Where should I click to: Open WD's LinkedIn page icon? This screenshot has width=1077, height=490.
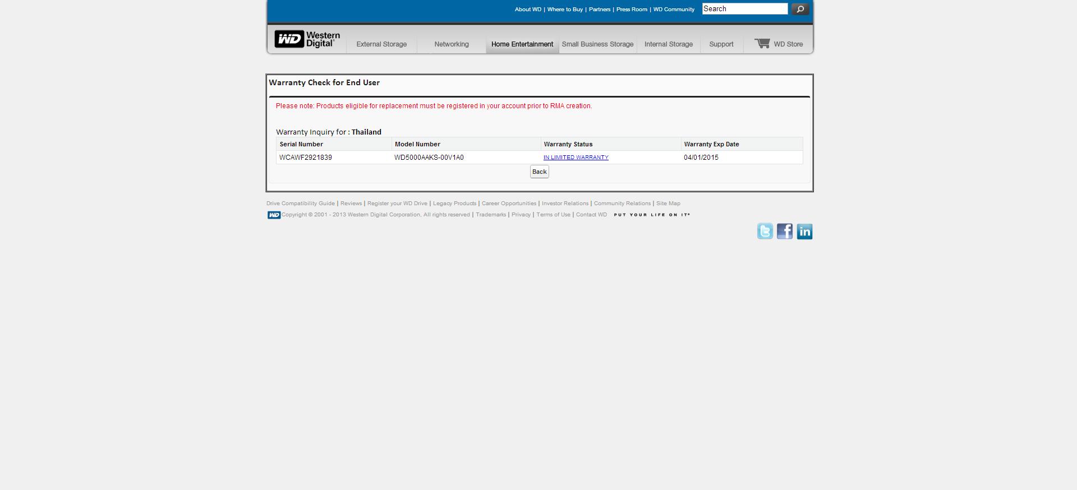tap(804, 231)
